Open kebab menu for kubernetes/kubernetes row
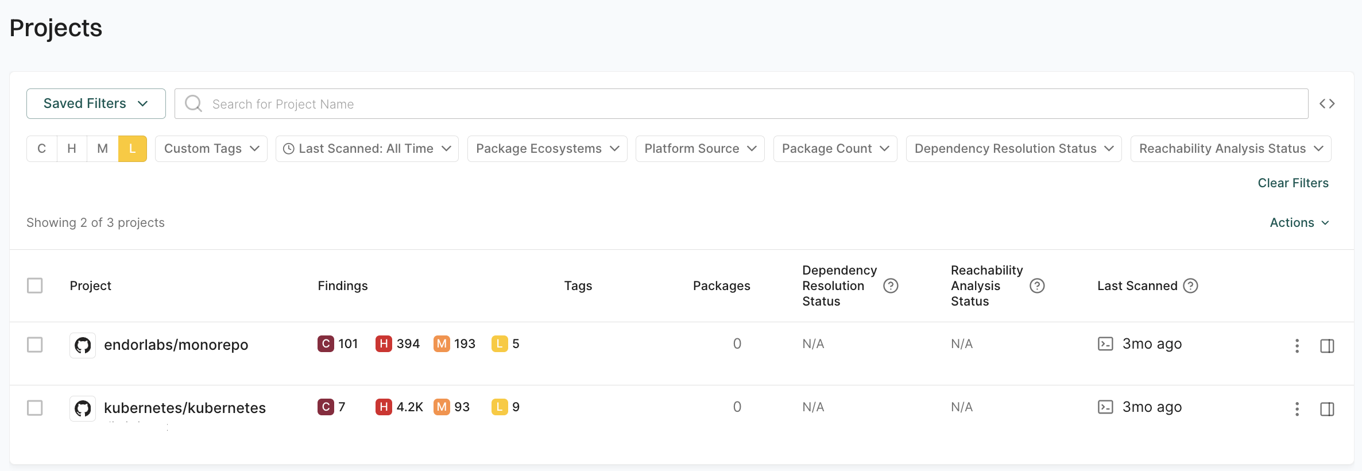The height and width of the screenshot is (471, 1362). click(1297, 409)
